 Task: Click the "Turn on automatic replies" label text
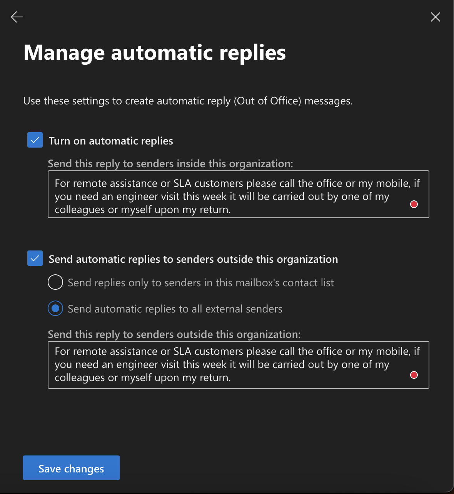(111, 141)
